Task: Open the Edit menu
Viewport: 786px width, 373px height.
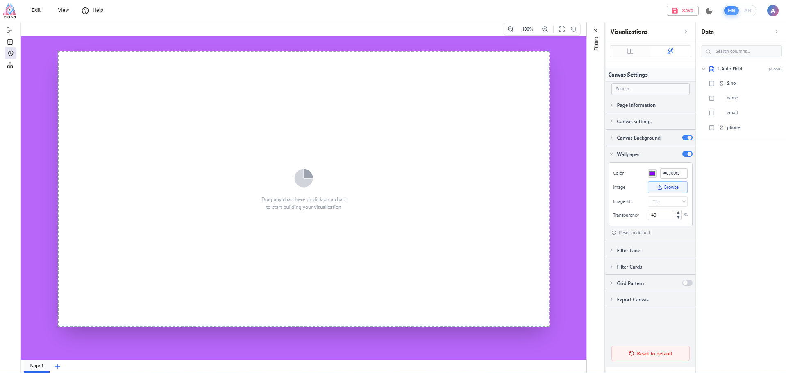Action: [x=36, y=10]
